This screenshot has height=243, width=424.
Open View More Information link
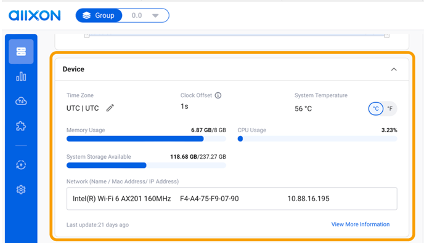tap(361, 225)
